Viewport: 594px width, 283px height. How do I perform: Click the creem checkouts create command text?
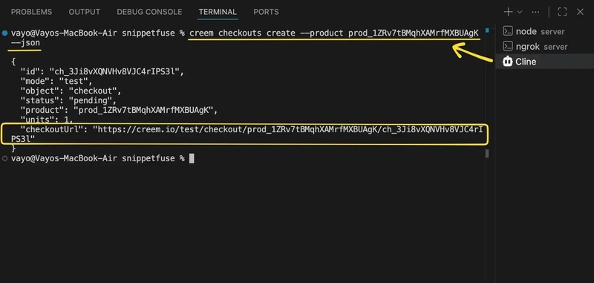point(334,33)
